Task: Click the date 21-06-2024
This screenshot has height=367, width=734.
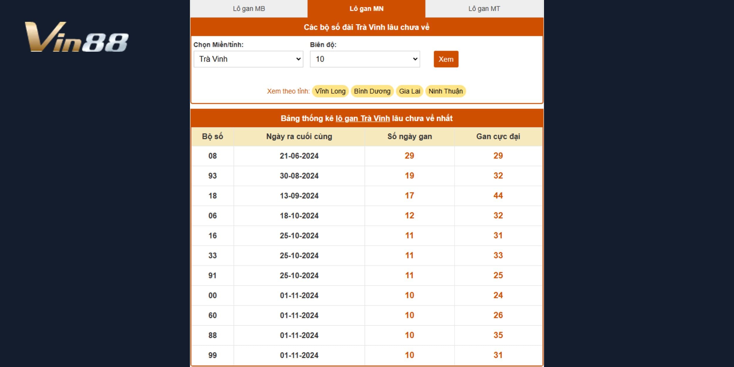Action: (x=299, y=156)
